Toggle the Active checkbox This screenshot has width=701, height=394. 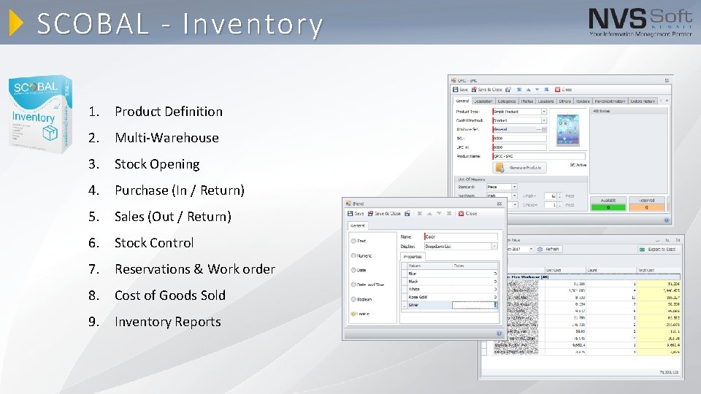click(572, 166)
